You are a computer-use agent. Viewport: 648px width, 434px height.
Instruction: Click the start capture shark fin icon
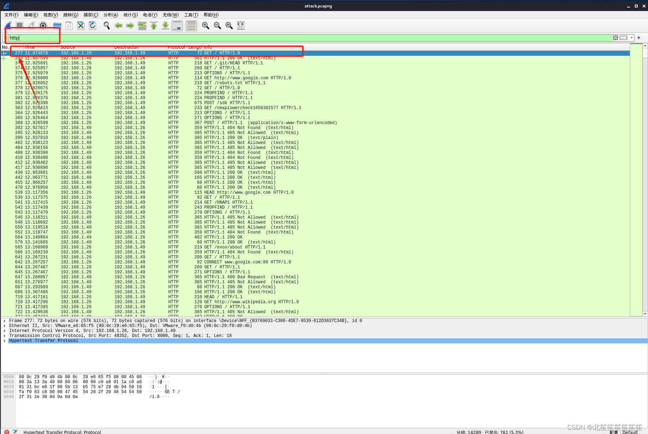coord(8,26)
